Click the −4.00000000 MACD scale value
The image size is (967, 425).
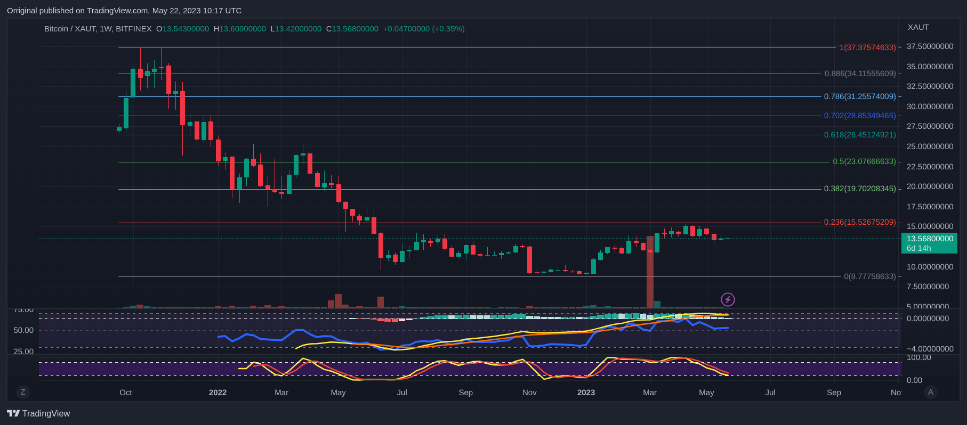tap(930, 349)
